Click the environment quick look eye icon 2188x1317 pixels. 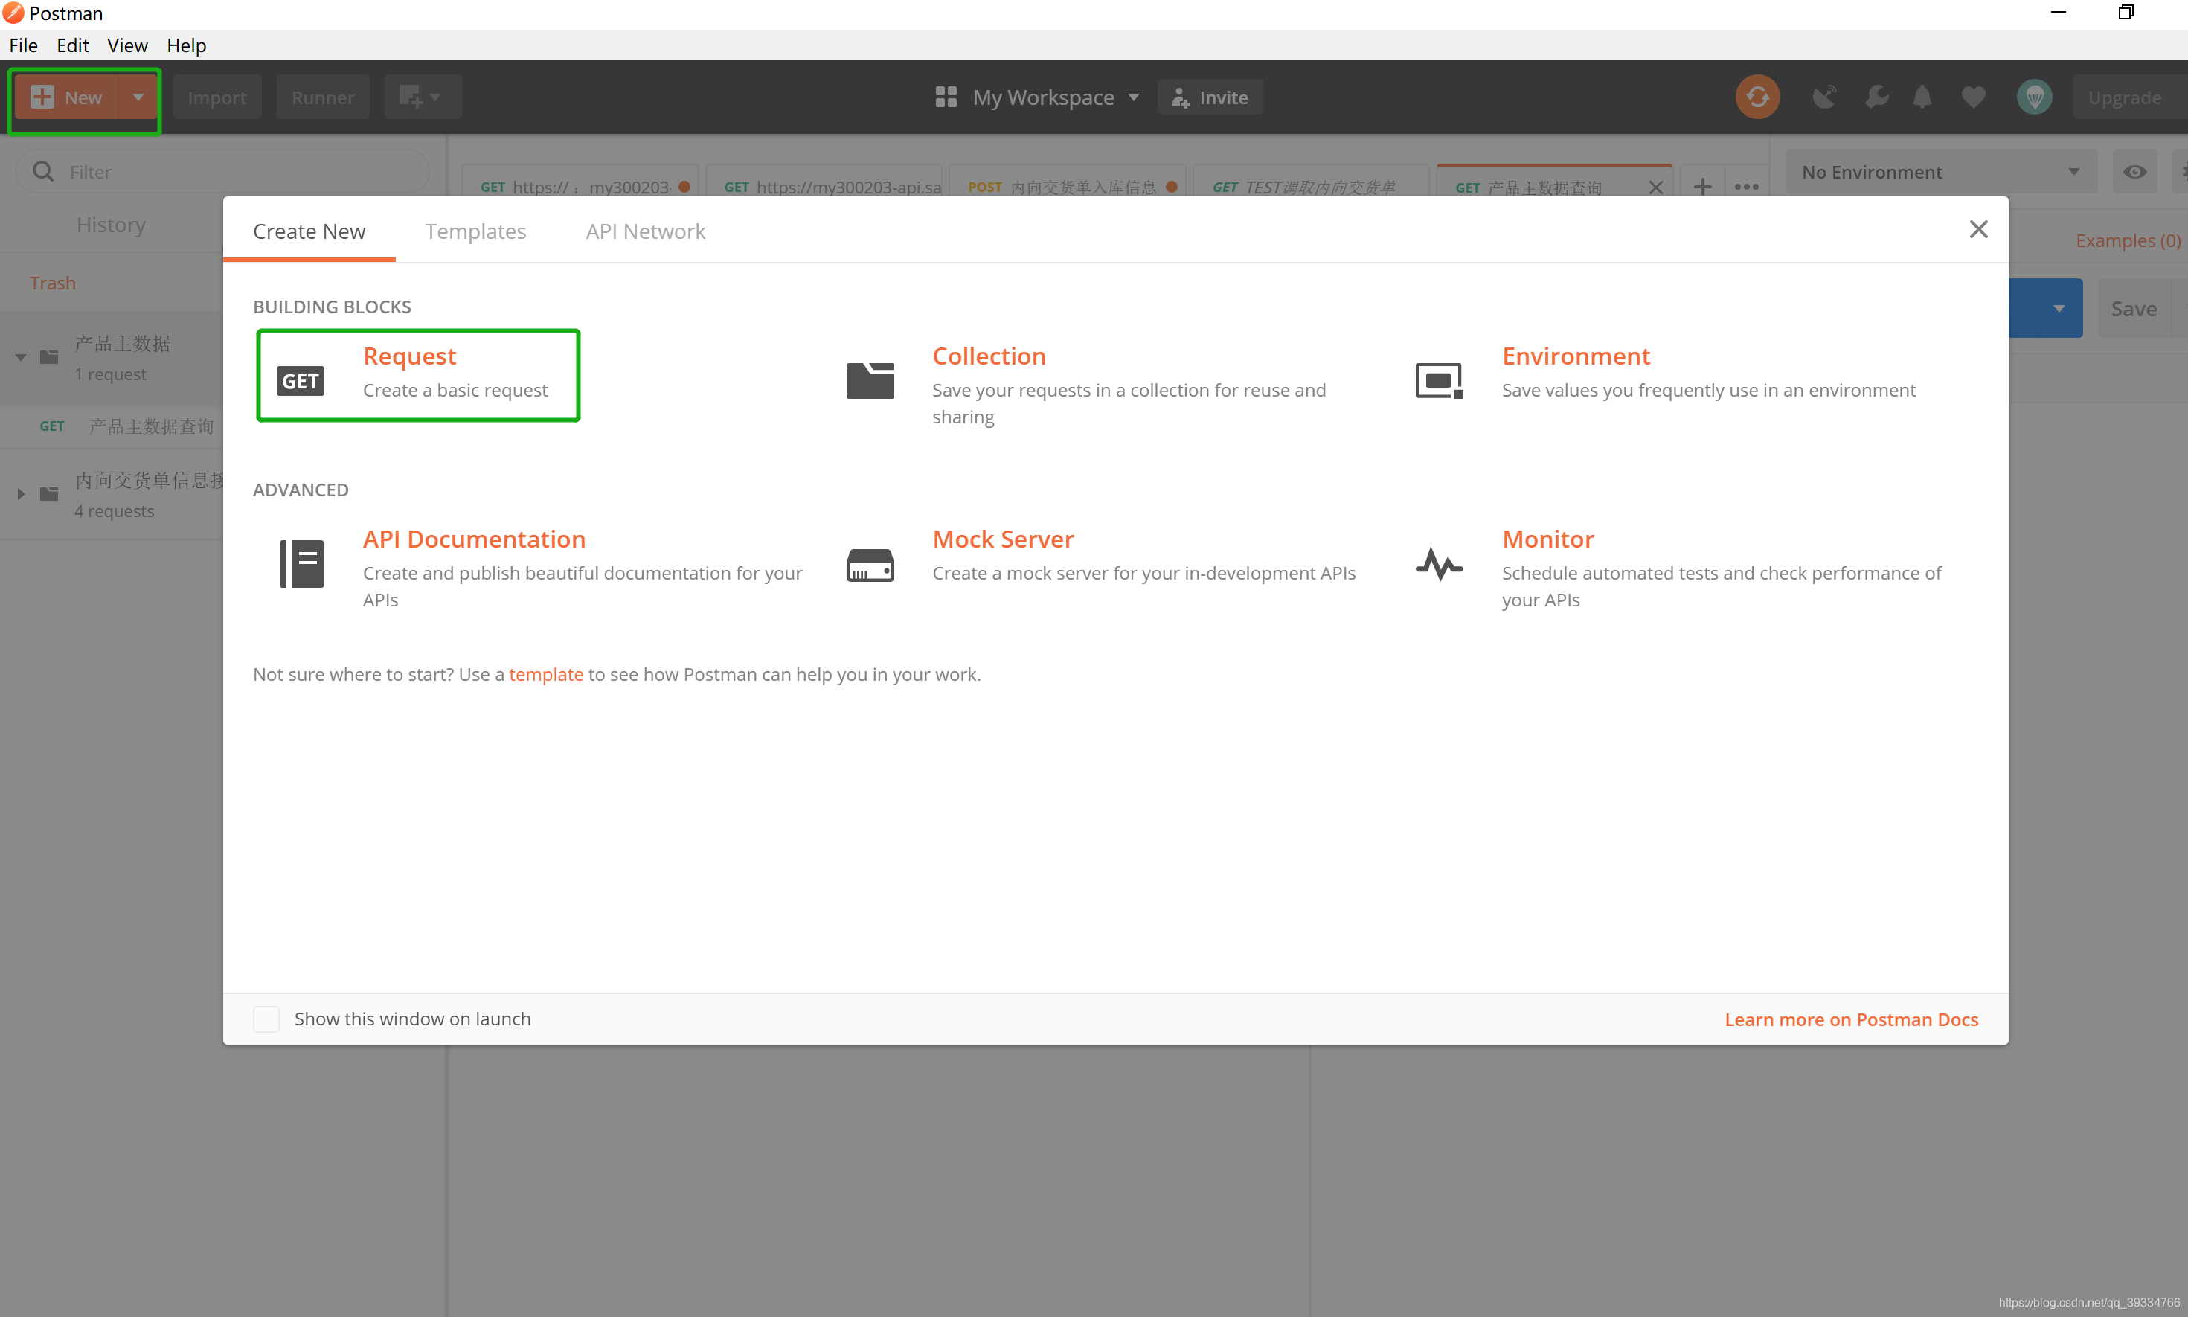click(x=2134, y=171)
